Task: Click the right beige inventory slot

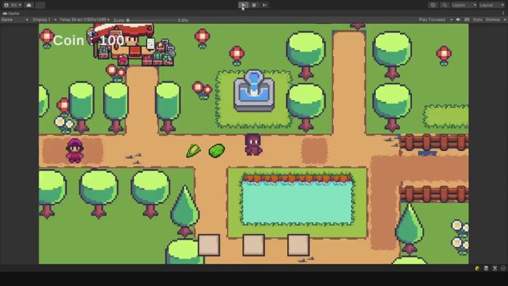Action: click(298, 245)
